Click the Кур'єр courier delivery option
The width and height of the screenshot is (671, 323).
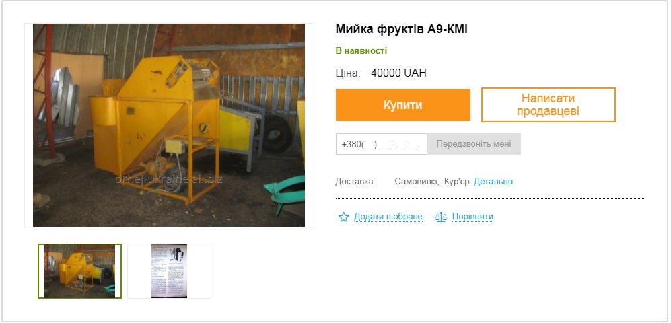click(456, 182)
